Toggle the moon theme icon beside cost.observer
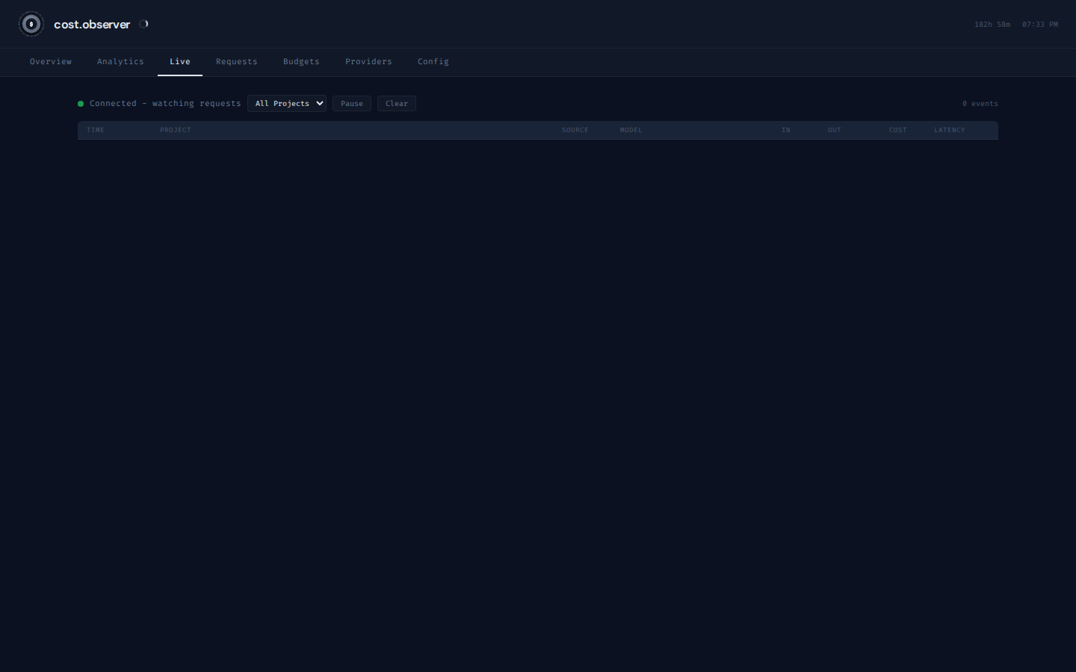The width and height of the screenshot is (1076, 672). coord(143,24)
